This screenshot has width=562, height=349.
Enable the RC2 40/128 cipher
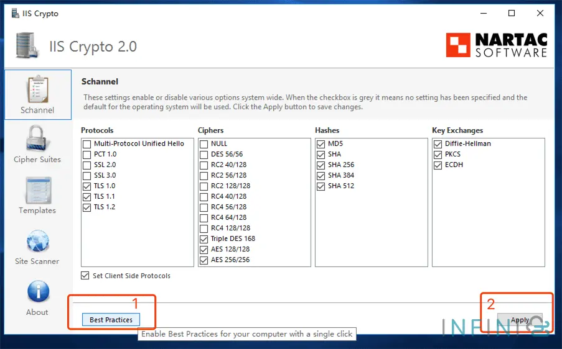[204, 165]
